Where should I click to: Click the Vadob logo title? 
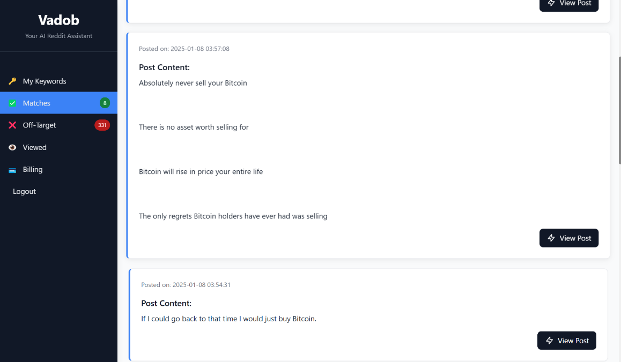[58, 20]
